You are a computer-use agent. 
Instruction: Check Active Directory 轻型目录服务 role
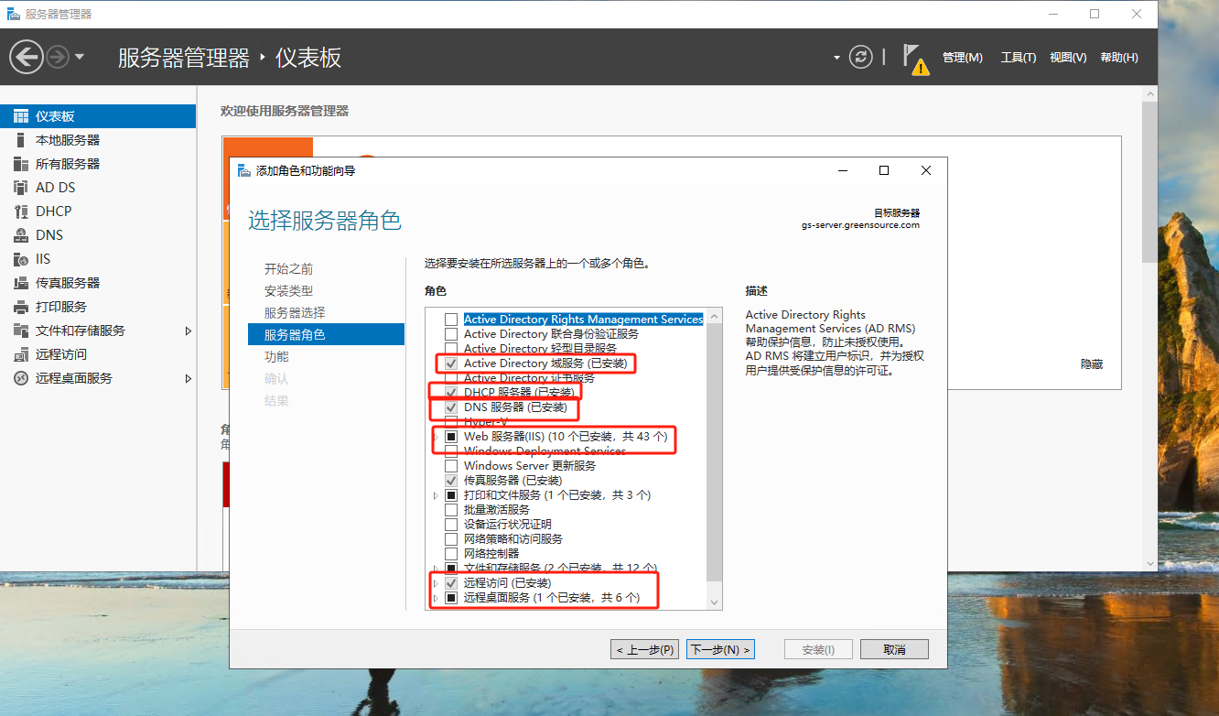click(x=450, y=349)
